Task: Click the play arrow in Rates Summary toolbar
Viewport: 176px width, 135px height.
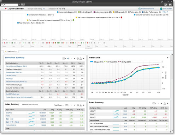Action: (162, 103)
